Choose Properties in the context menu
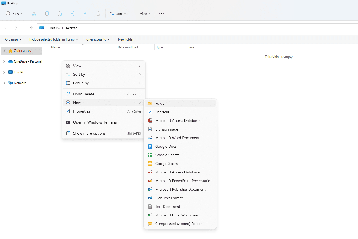The image size is (358, 239). (104, 111)
